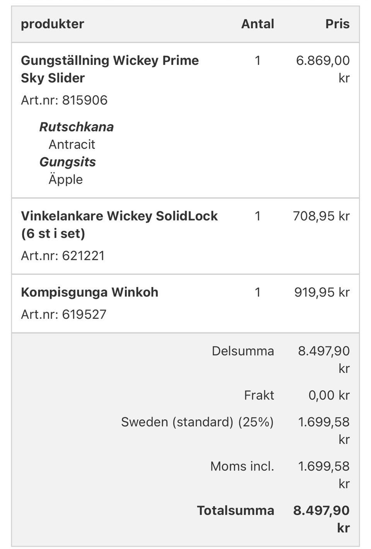
Task: Click article number 621221
Action: tap(63, 256)
